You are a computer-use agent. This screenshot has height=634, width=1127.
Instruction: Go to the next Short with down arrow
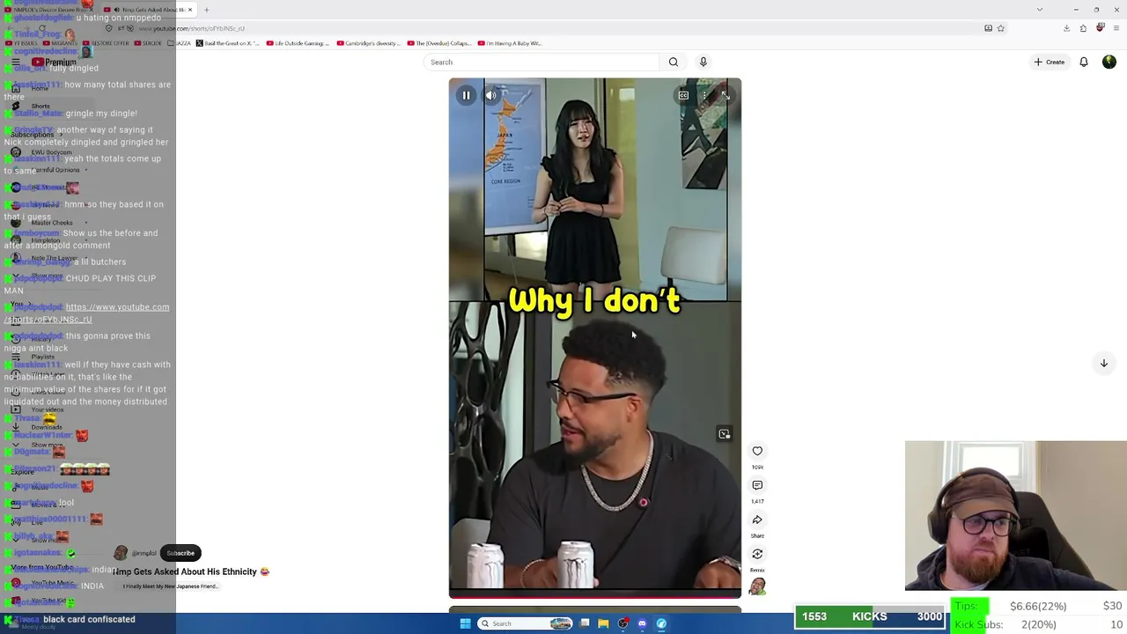pyautogui.click(x=1103, y=363)
